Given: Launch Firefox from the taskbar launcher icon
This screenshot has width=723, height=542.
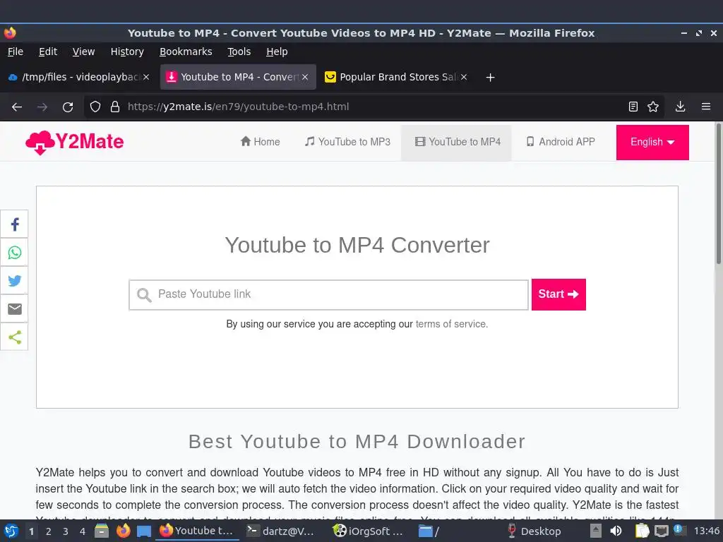Looking at the screenshot, I should point(123,531).
